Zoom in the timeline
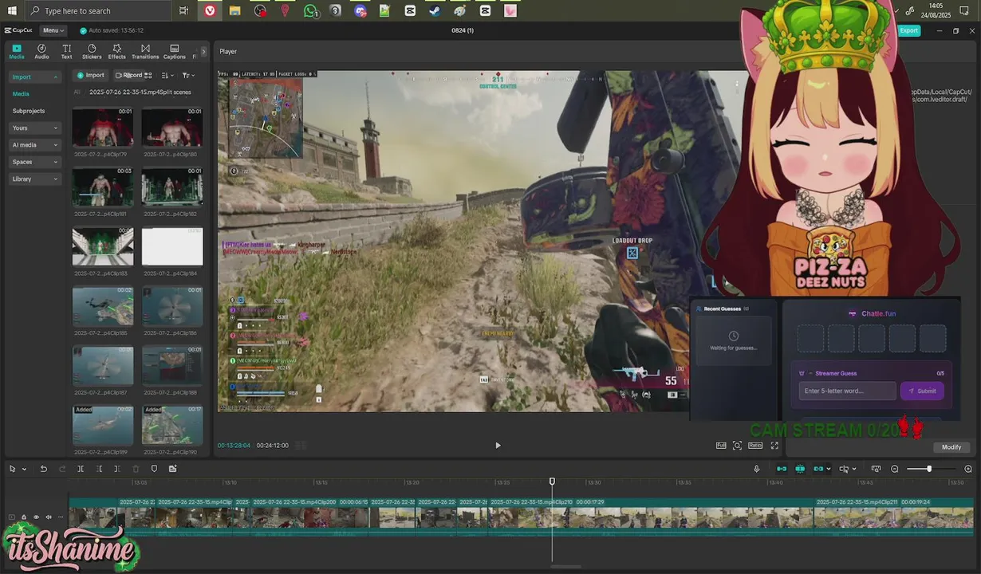The height and width of the screenshot is (574, 981). coord(968,469)
